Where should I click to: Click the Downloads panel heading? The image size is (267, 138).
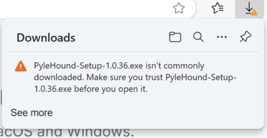pos(46,38)
